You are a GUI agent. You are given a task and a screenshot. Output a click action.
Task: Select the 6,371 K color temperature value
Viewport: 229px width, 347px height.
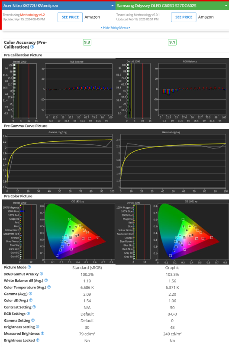tap(172, 288)
